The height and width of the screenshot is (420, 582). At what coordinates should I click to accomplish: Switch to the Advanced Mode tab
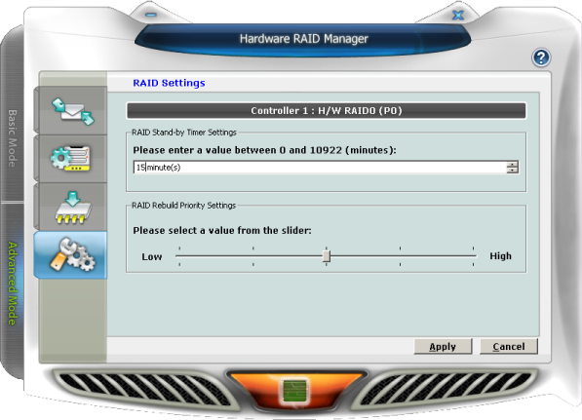[x=13, y=284]
